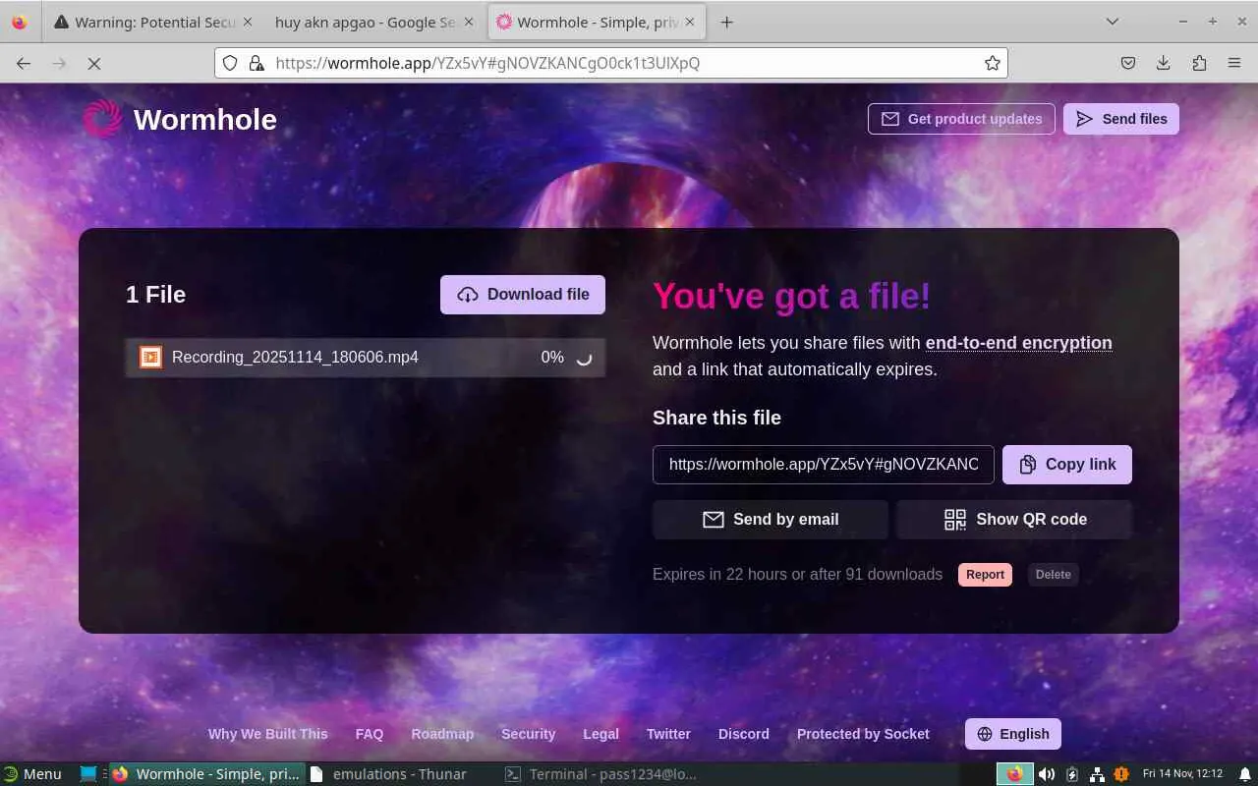Click the Wormhole logo icon
The height and width of the screenshot is (786, 1258).
click(x=102, y=119)
